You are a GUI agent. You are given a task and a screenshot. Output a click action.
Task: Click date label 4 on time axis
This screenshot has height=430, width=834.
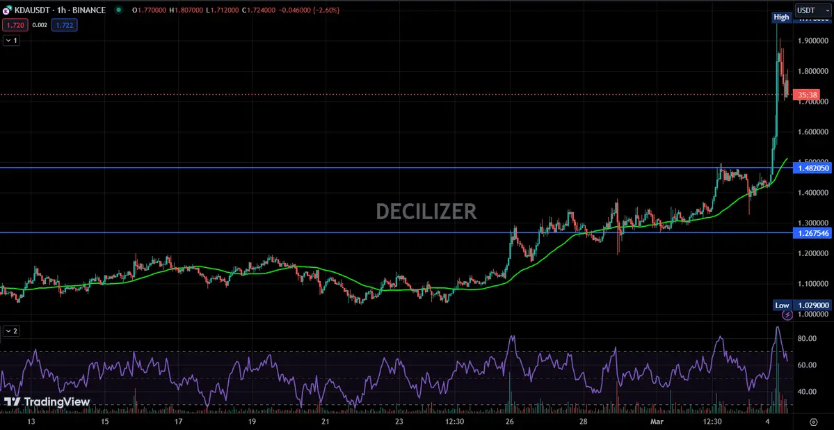tap(768, 422)
